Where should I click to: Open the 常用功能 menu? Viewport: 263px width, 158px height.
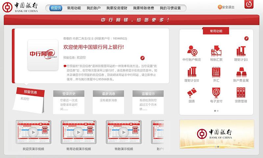point(74,8)
